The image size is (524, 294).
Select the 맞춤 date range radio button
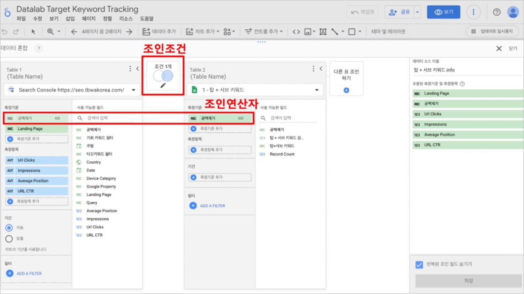click(x=9, y=239)
